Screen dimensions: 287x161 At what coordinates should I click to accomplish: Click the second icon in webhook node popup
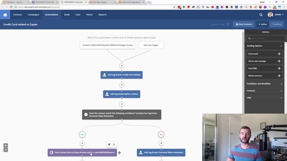pyautogui.click(x=114, y=144)
